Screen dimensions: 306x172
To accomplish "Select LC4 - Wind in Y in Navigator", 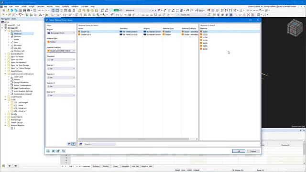I will click(x=20, y=111).
